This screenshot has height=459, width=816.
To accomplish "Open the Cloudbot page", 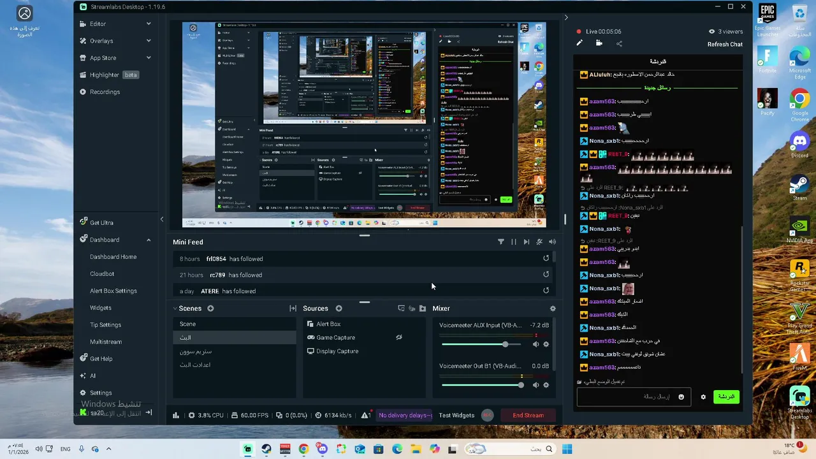I will pyautogui.click(x=102, y=273).
